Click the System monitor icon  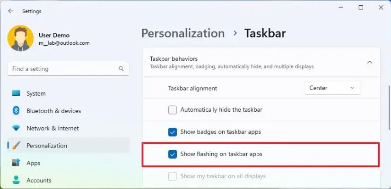point(16,93)
